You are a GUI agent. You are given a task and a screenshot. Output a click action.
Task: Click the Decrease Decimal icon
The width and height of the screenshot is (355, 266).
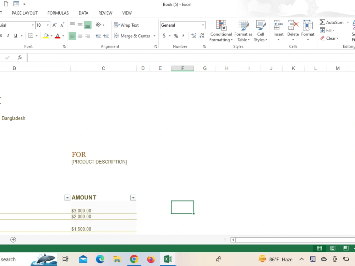click(x=202, y=36)
